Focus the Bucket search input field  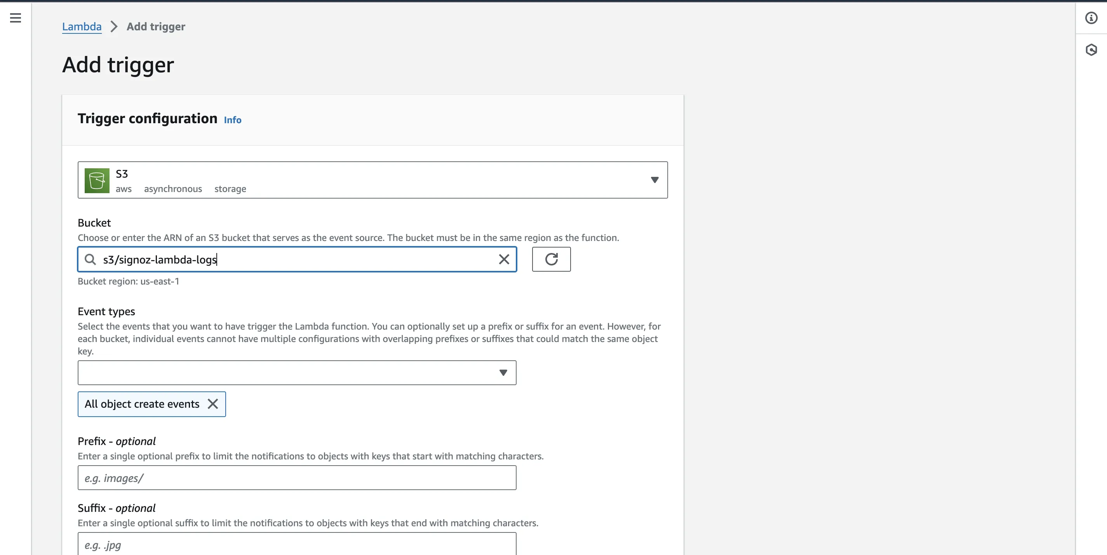(x=297, y=259)
